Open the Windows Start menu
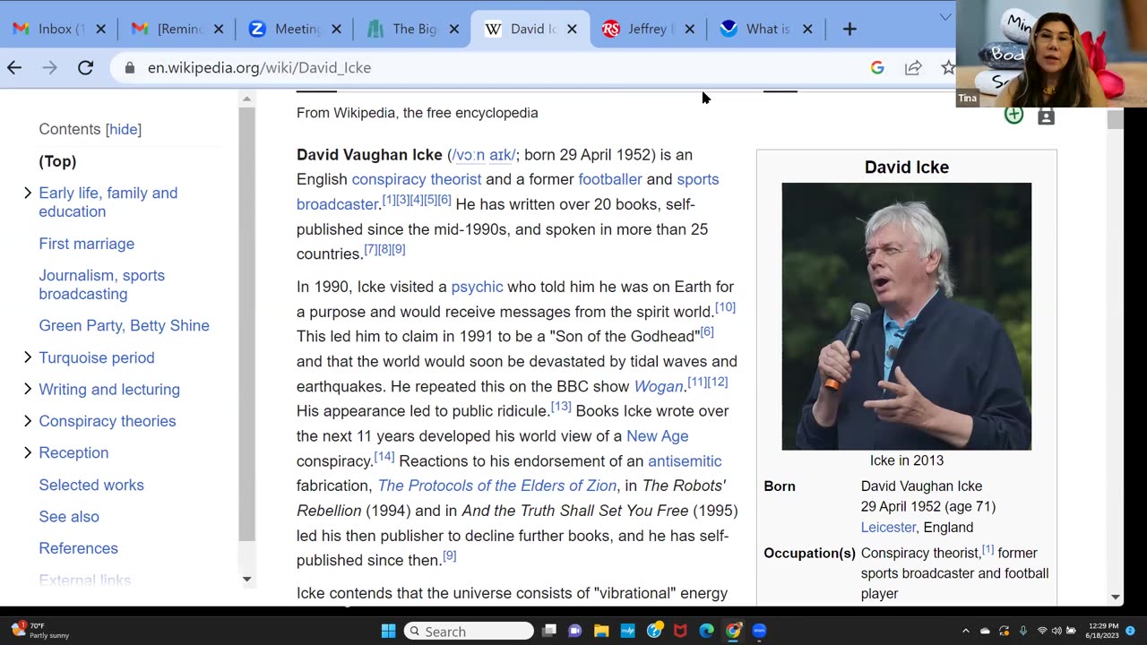The width and height of the screenshot is (1147, 645). 388,631
